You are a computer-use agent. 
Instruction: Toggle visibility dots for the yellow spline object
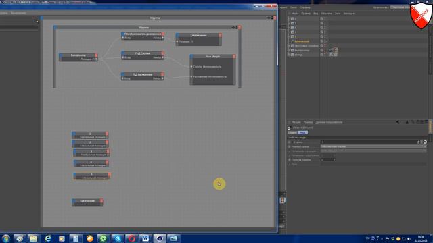[325, 41]
